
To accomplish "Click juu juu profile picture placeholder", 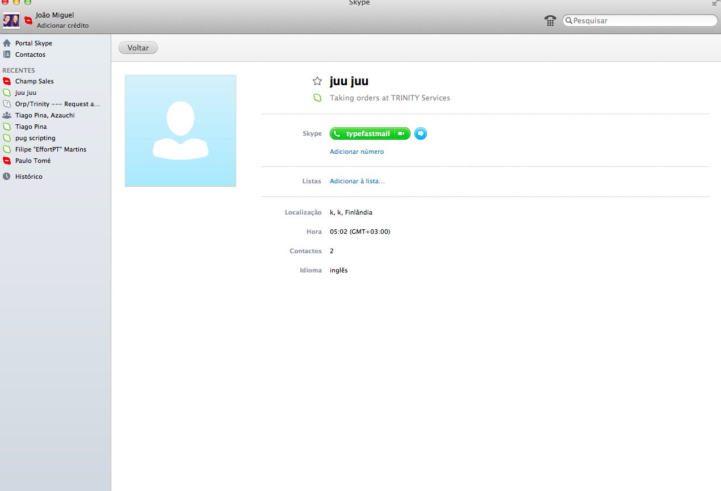I will 181,131.
